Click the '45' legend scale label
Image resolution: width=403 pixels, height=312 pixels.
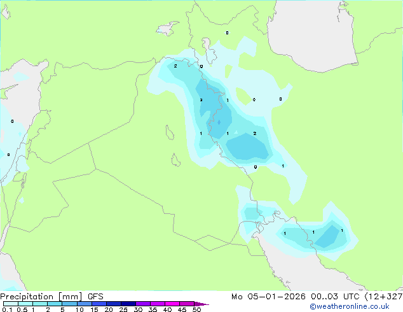pyautogui.click(x=182, y=309)
